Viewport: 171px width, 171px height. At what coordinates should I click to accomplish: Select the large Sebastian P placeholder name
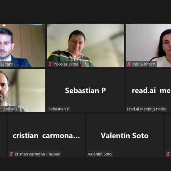coord(85,90)
